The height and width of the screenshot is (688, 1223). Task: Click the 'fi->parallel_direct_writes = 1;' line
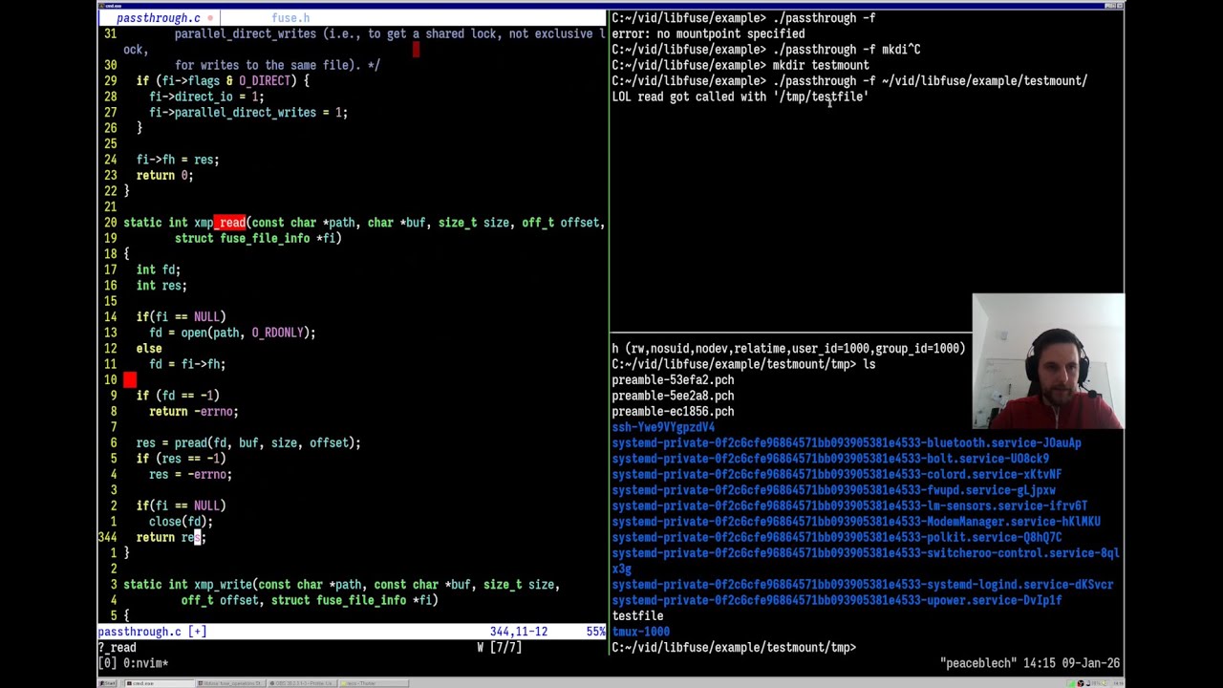coord(248,112)
